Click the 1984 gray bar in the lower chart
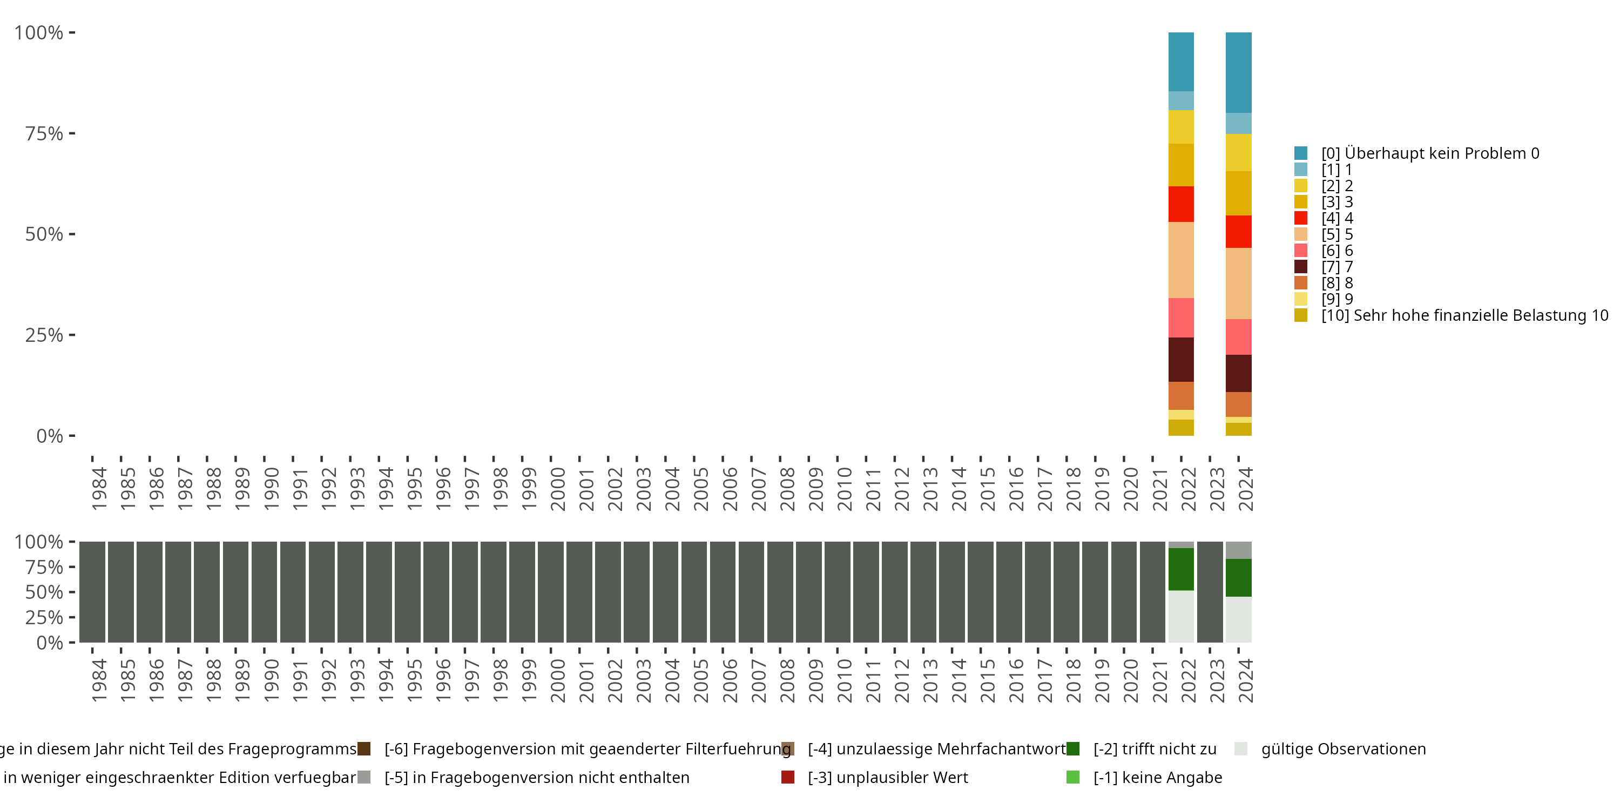This screenshot has width=1620, height=810. click(92, 592)
